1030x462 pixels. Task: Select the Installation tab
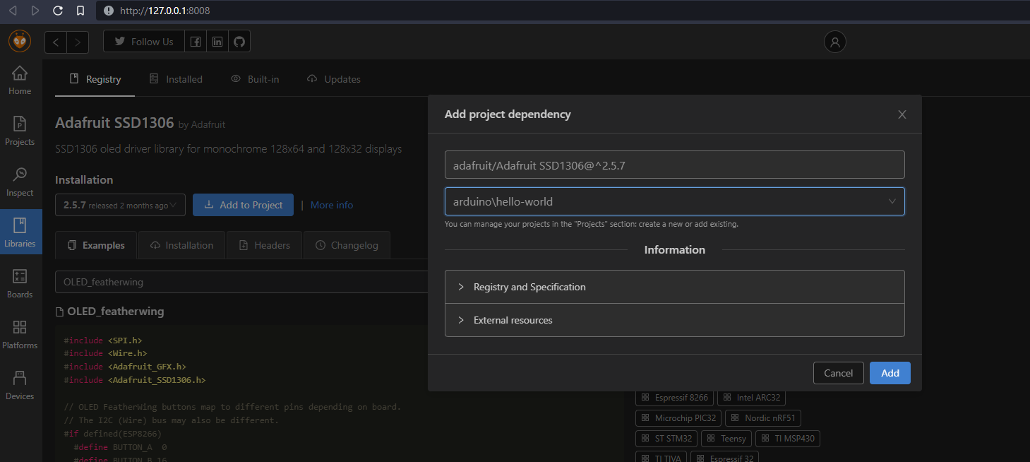point(181,245)
